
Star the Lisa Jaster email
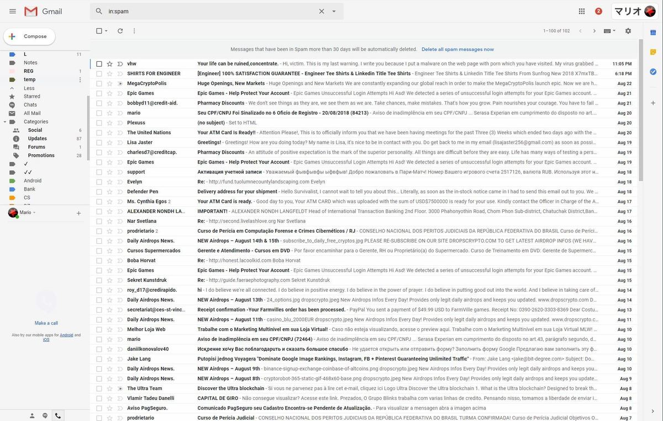pyautogui.click(x=109, y=143)
